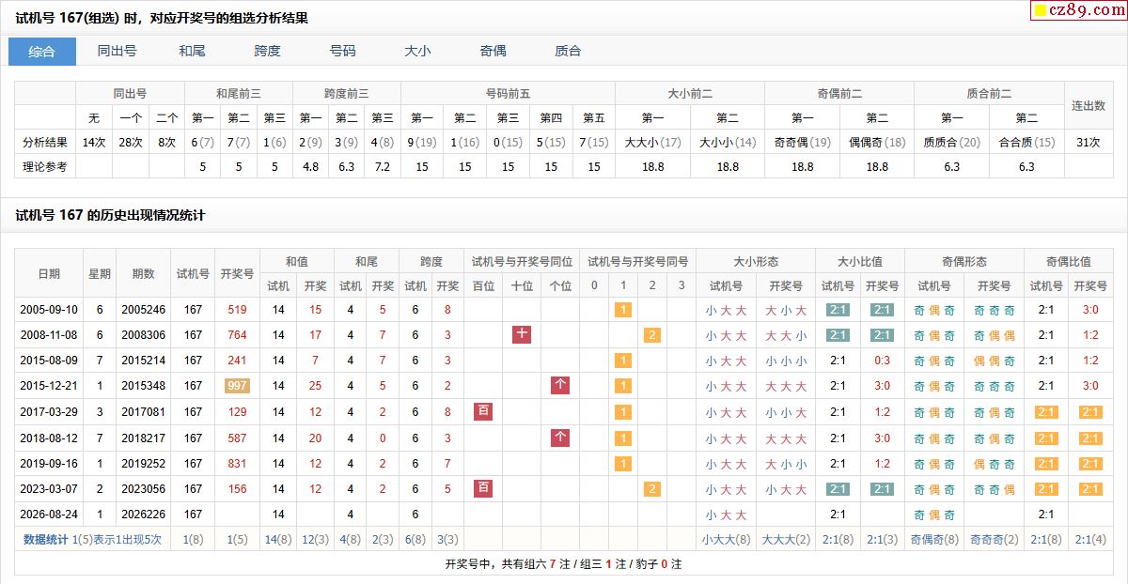Click the 百 badge in the 2017-03-29 row
Screen dimensions: 1128x584
[483, 411]
